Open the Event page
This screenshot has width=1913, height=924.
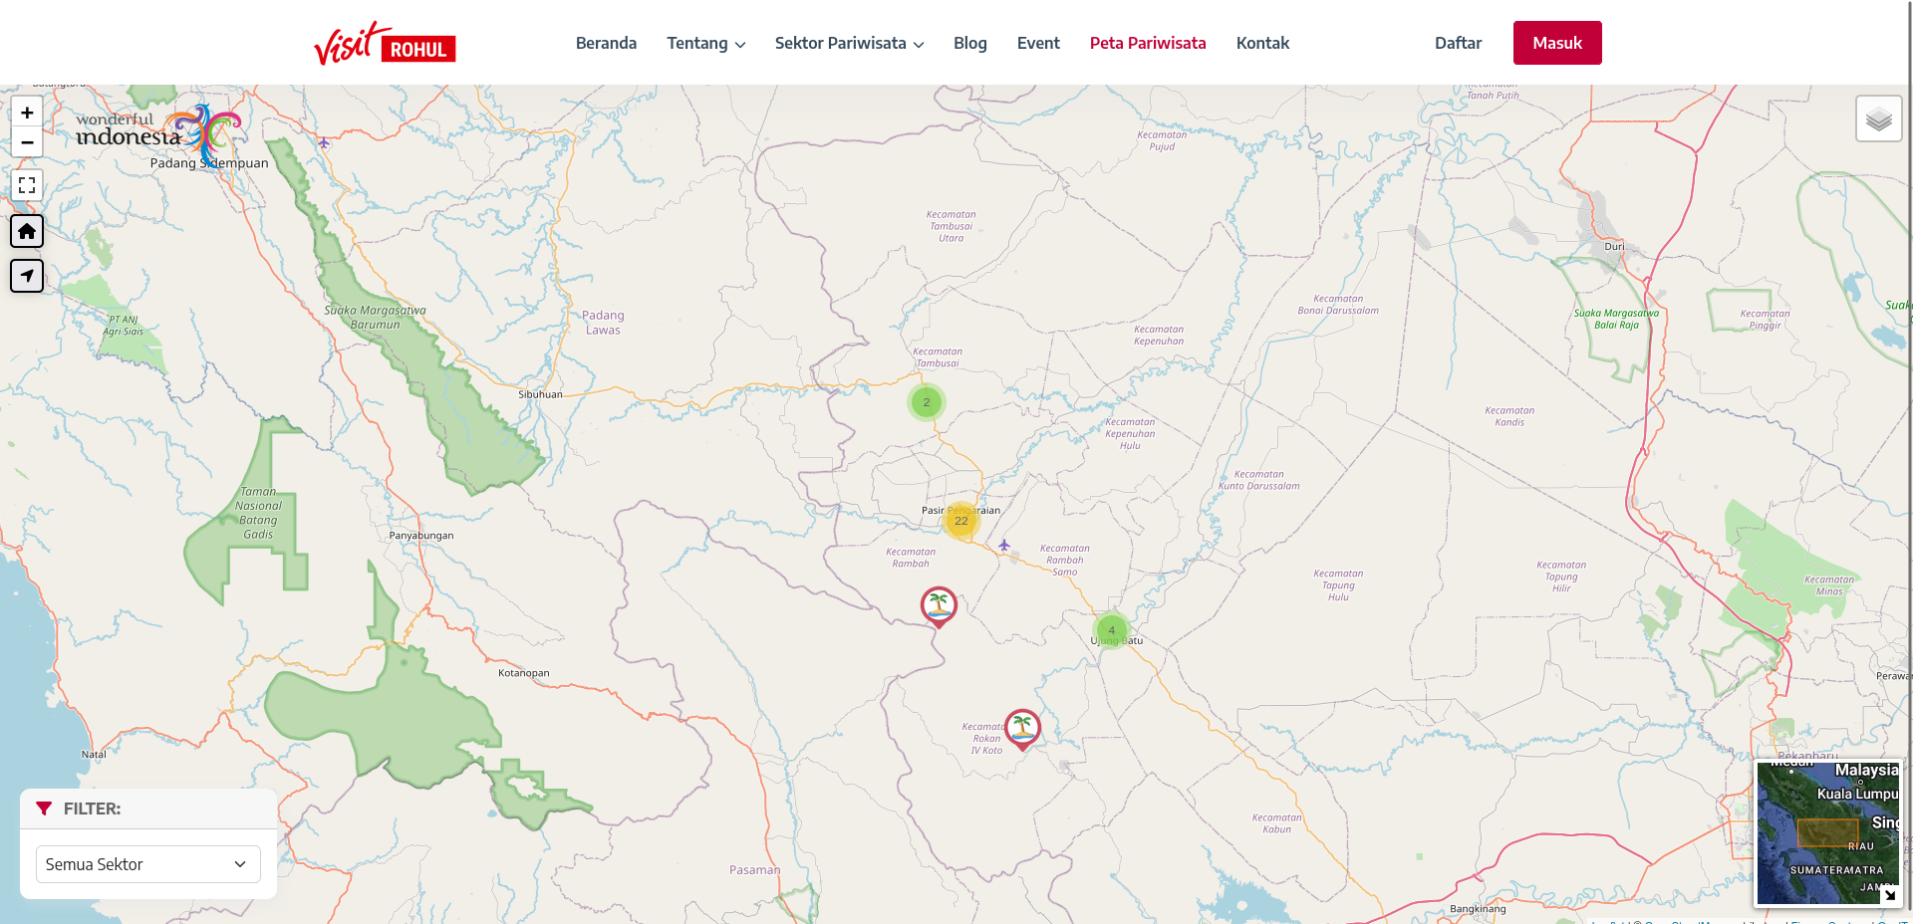[1038, 43]
